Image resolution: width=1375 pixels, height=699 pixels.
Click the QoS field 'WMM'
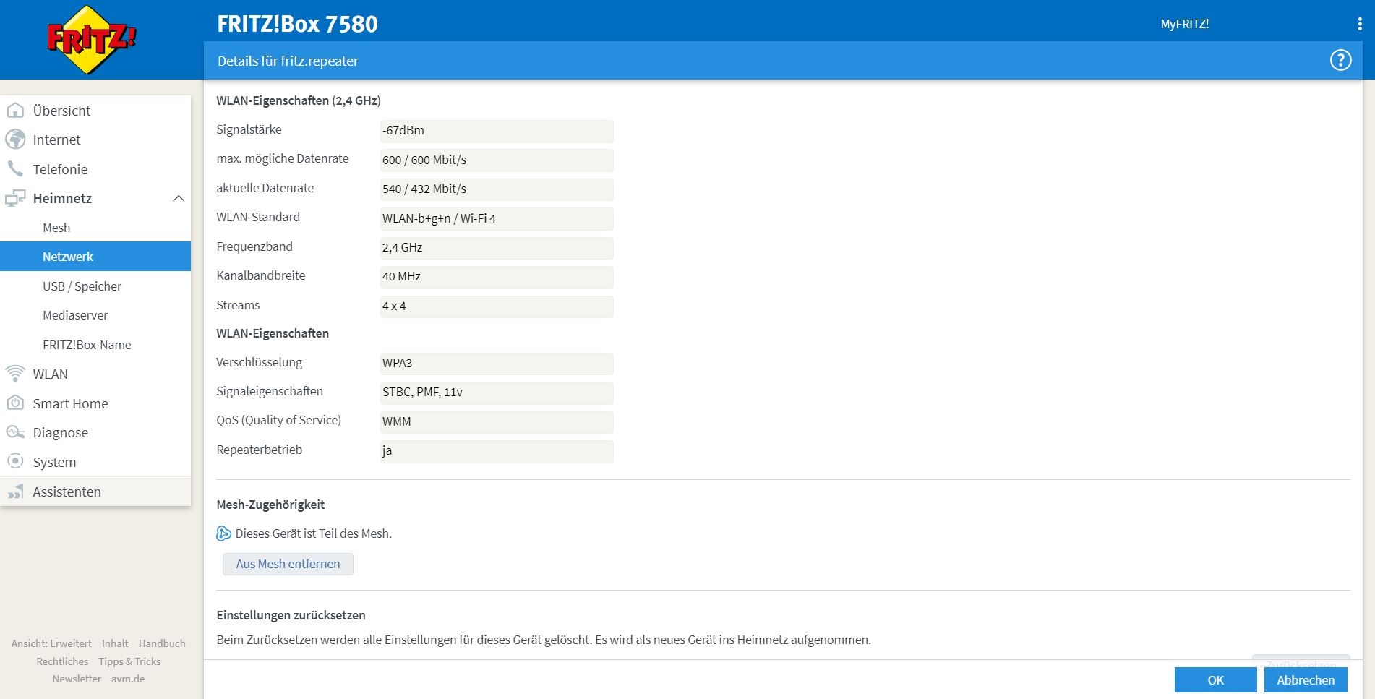(x=497, y=421)
